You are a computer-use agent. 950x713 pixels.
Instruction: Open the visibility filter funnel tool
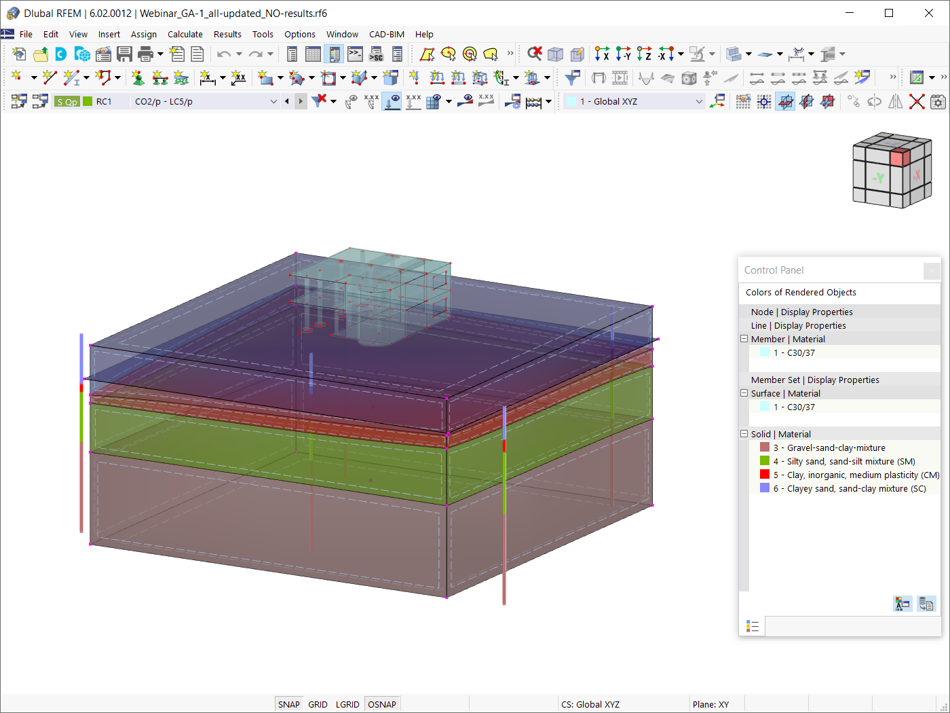tap(572, 78)
